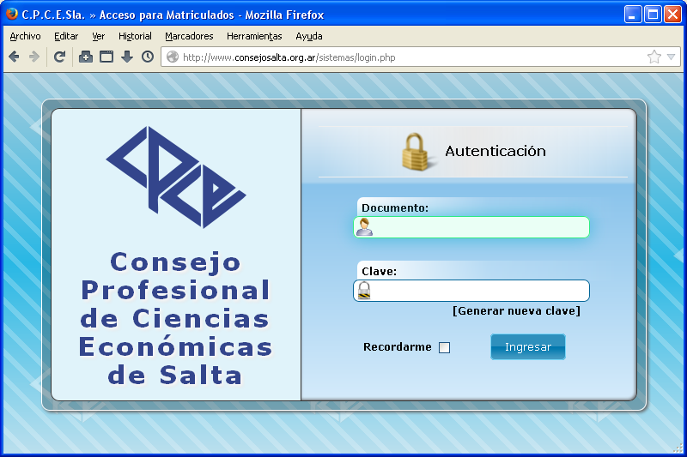
Task: Open the Historial menu
Action: (135, 36)
